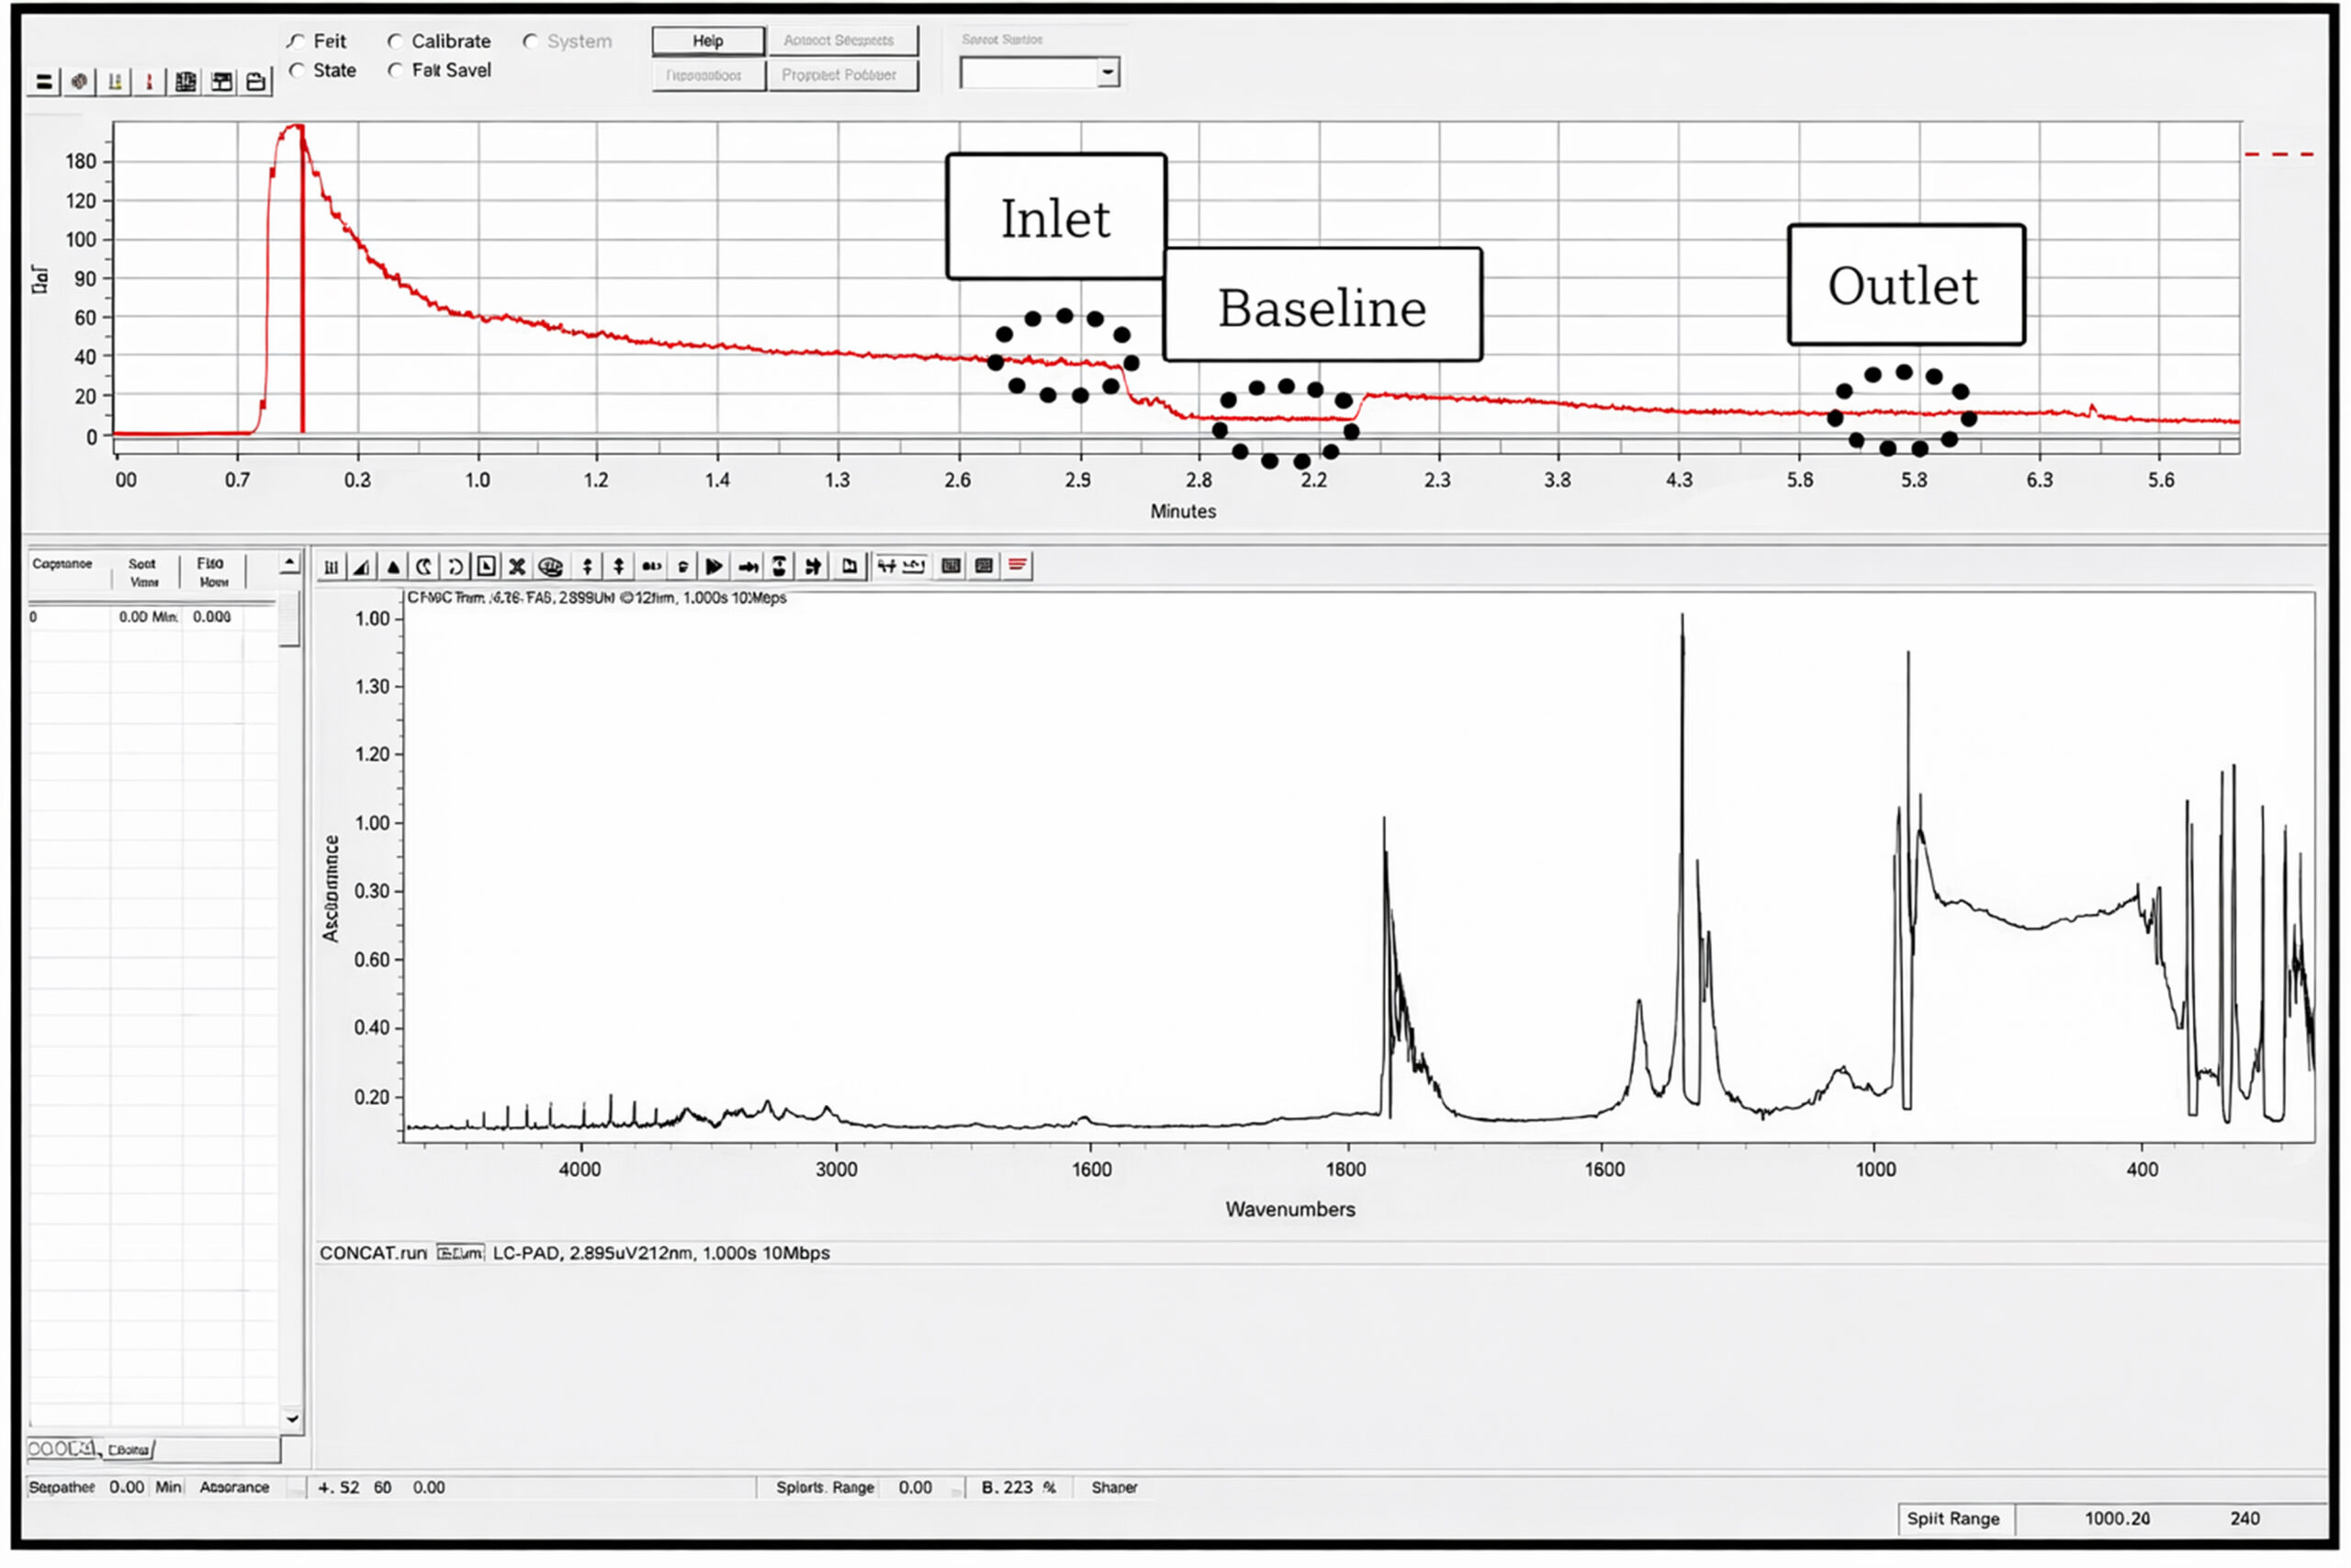2351x1568 pixels.
Task: Click the double play arrow icon
Action: pyautogui.click(x=714, y=567)
